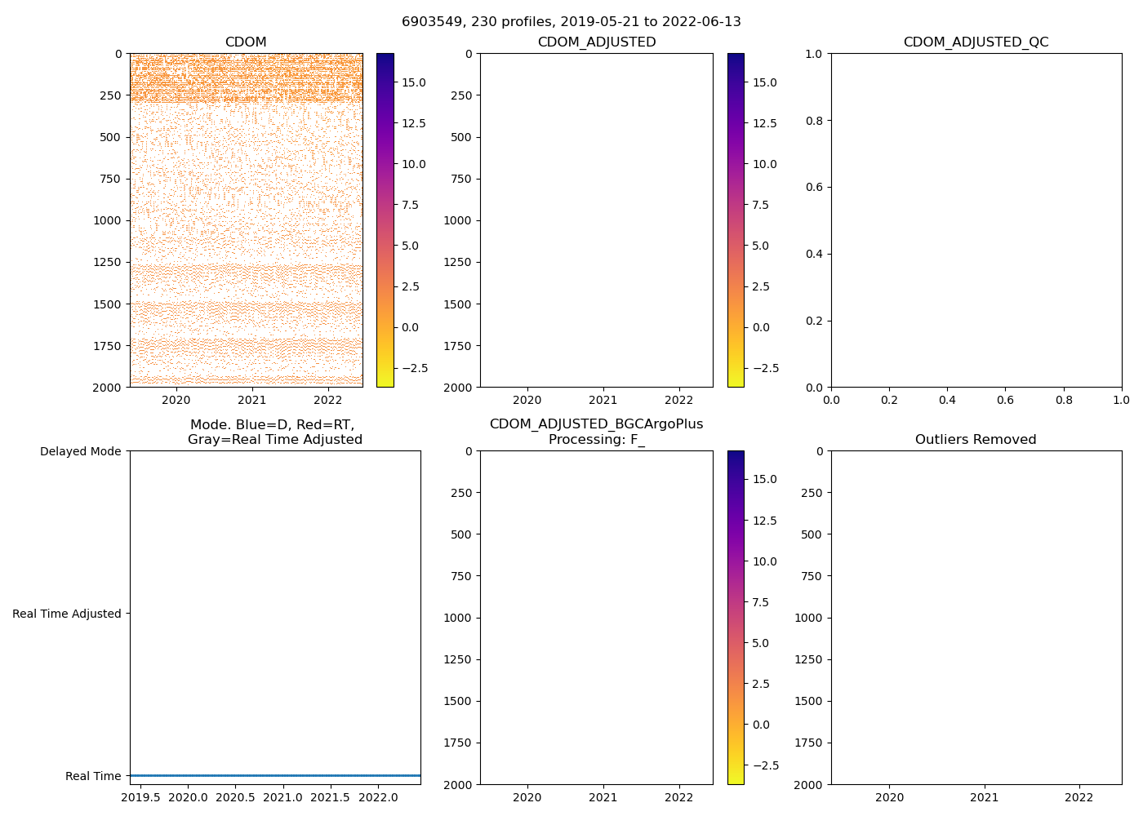This screenshot has width=1143, height=816.
Task: Click the CDOM_ADJUSTED_BGCArgoPlus plot area
Action: coord(596,618)
